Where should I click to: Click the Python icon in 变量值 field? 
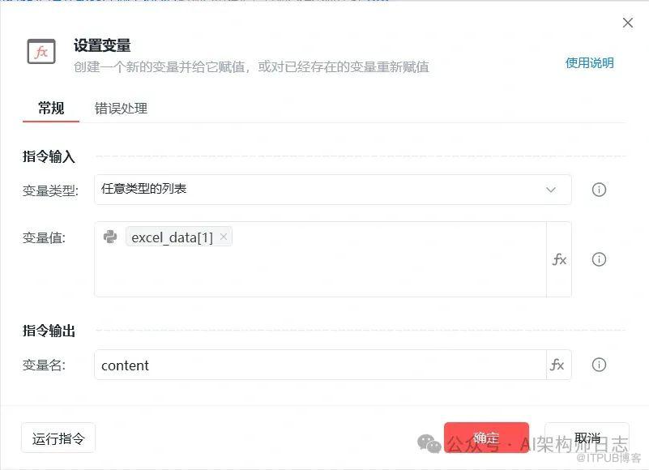click(x=110, y=237)
